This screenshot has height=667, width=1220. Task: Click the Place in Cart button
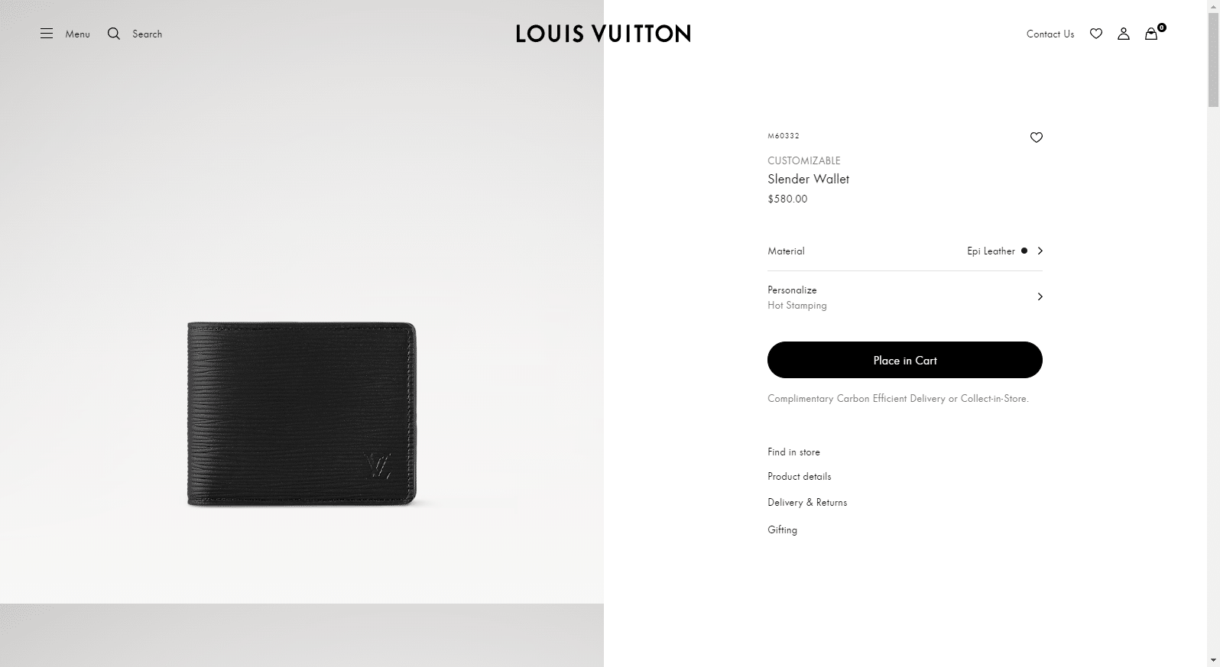[x=905, y=360]
